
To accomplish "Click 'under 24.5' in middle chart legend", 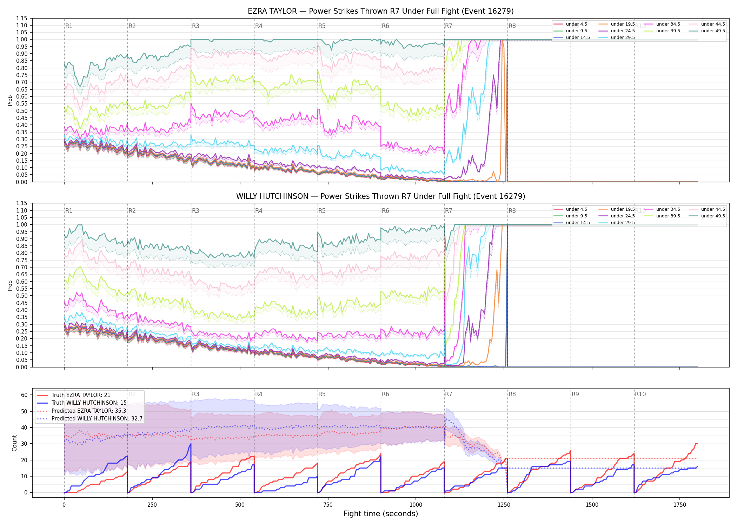I will tap(623, 216).
